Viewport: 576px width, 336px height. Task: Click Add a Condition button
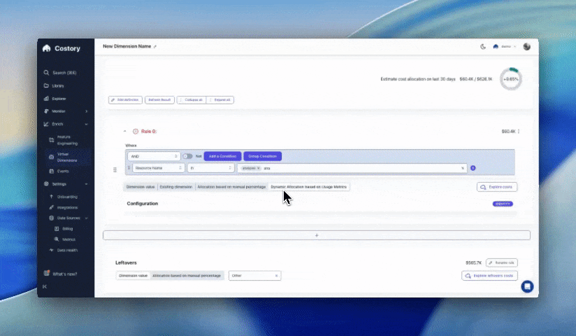click(222, 156)
